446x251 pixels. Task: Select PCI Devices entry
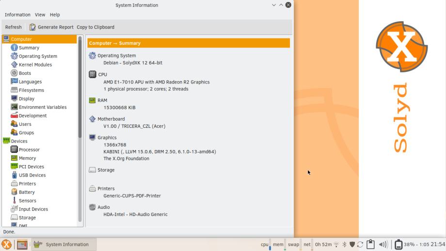click(x=28, y=167)
